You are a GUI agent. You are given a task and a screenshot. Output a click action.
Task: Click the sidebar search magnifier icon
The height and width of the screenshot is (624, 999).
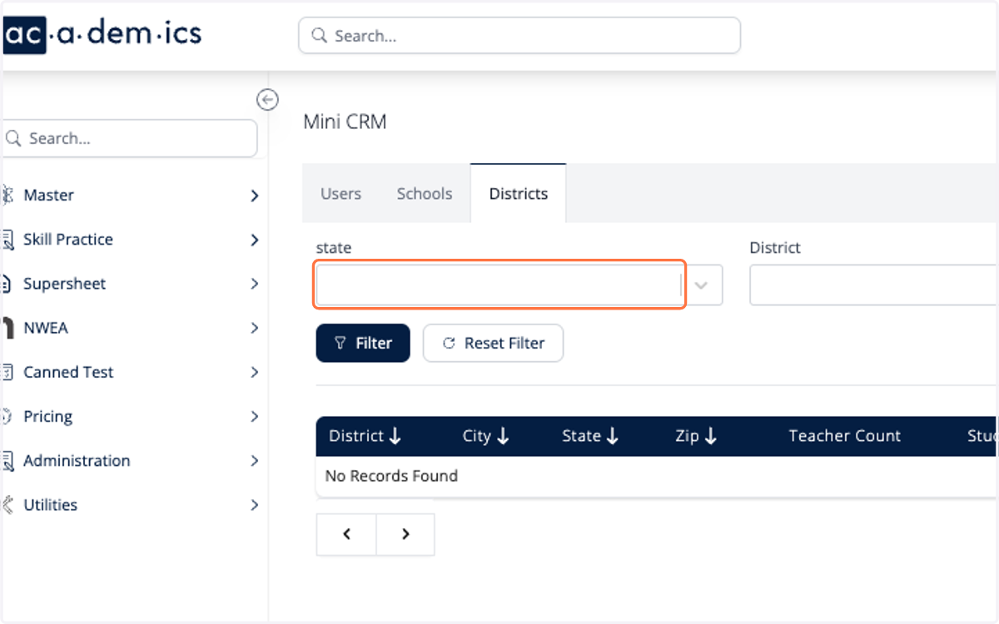tap(12, 138)
